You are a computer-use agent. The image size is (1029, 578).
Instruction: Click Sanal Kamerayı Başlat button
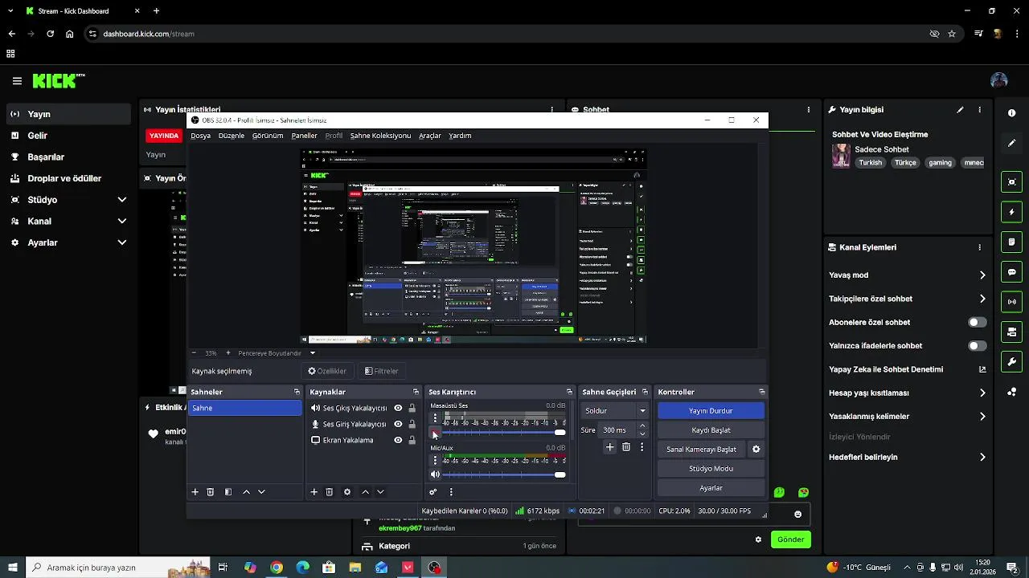point(701,450)
